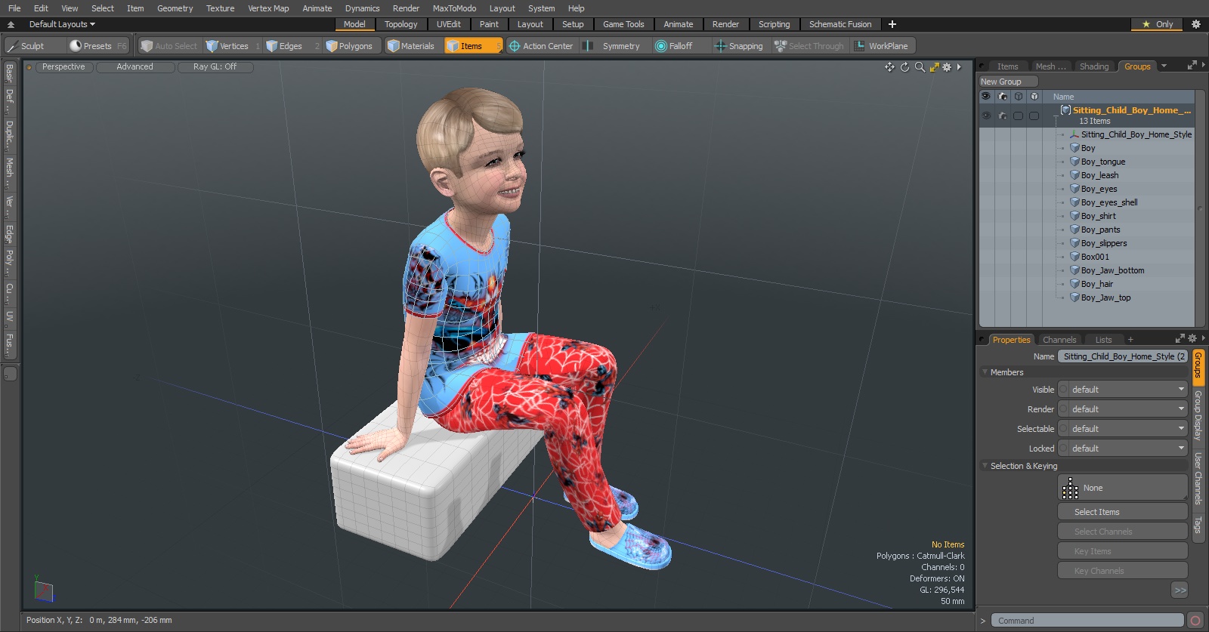Click the Key Channels button
This screenshot has height=632, width=1209.
(1123, 571)
